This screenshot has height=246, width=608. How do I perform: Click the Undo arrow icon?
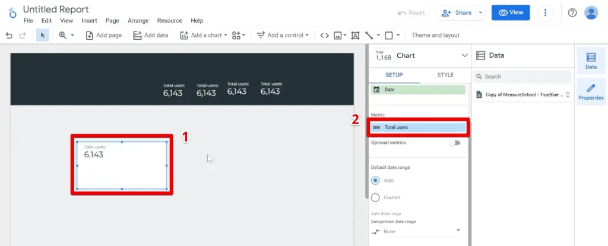(9, 35)
